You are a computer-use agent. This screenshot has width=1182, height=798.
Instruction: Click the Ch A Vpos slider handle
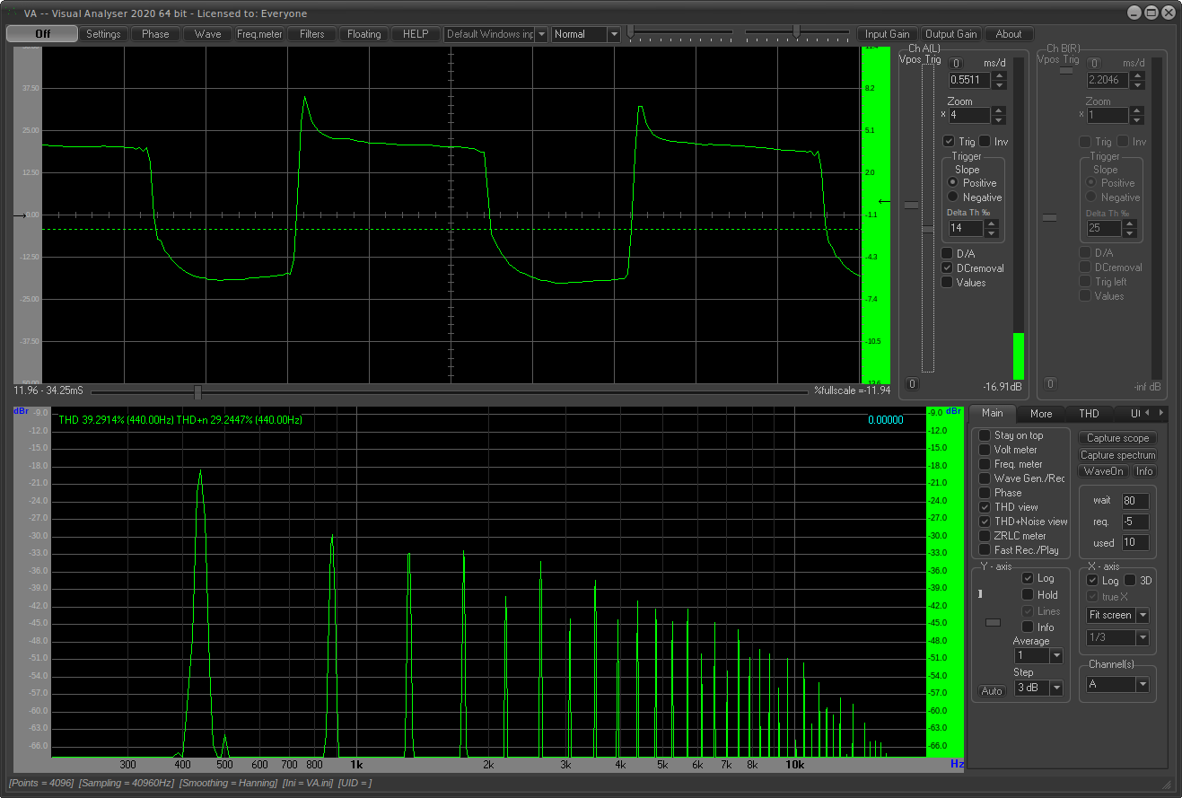coord(911,205)
